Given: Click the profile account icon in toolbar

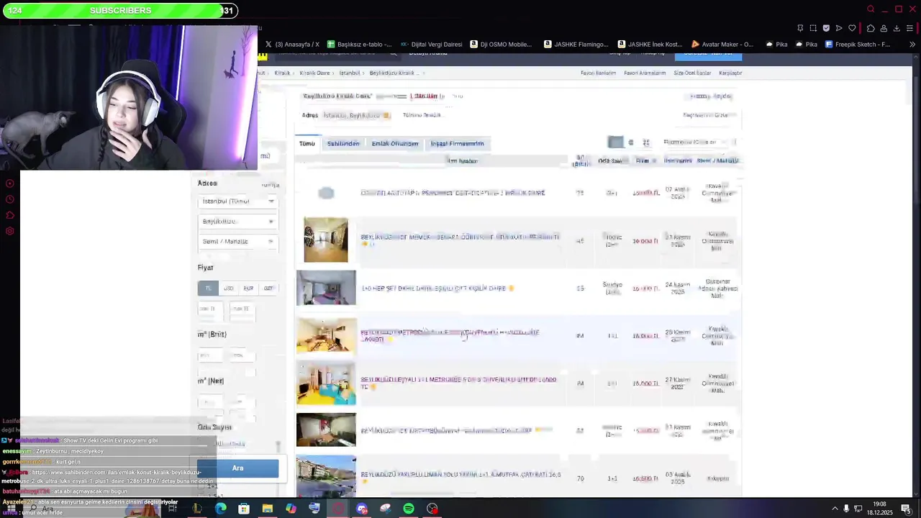Looking at the screenshot, I should point(883,28).
